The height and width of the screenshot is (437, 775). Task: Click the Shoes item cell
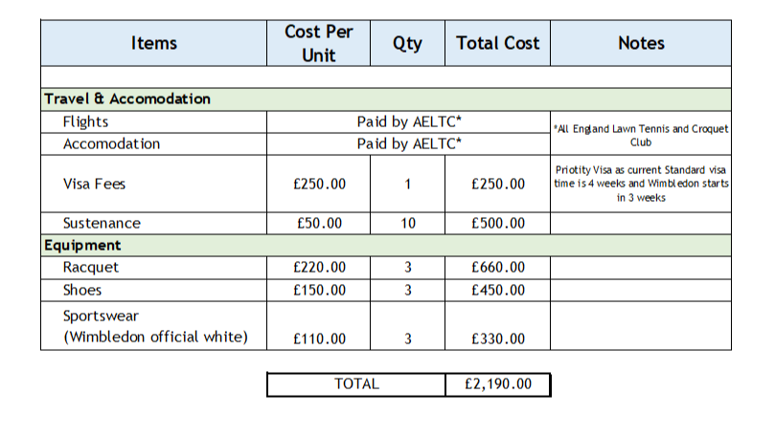(153, 290)
